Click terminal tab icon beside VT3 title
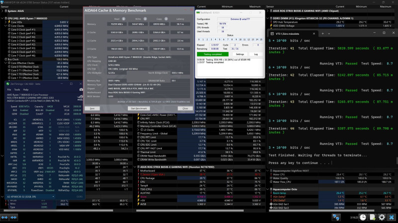The image size is (398, 223). coord(272,33)
